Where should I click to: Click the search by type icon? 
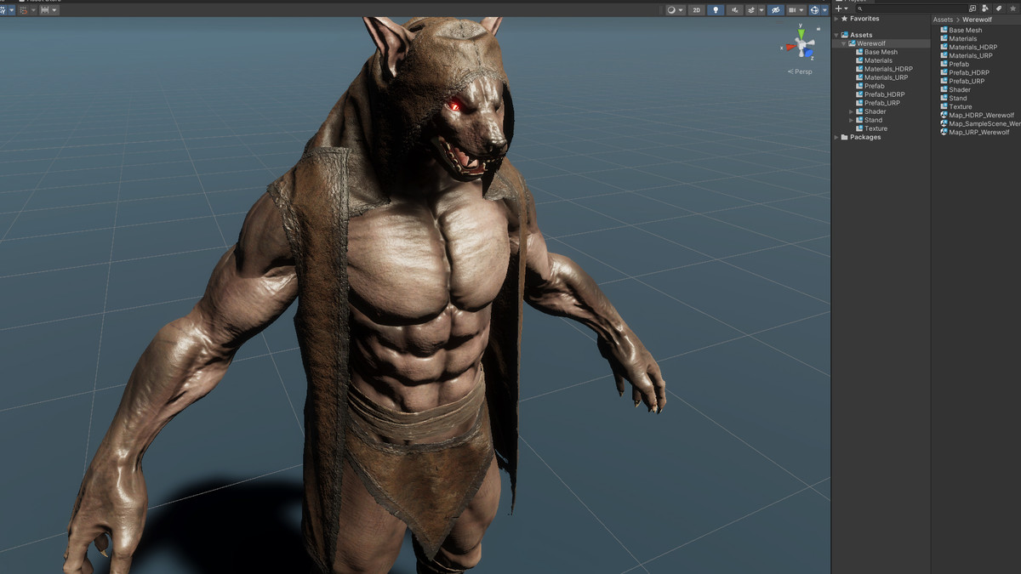click(984, 9)
